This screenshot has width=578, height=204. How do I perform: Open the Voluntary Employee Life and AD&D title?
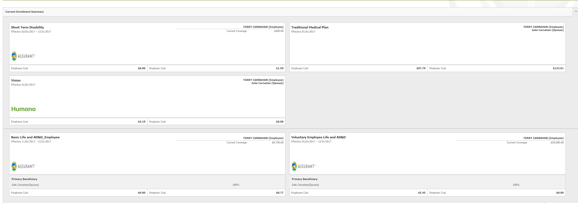coord(318,137)
